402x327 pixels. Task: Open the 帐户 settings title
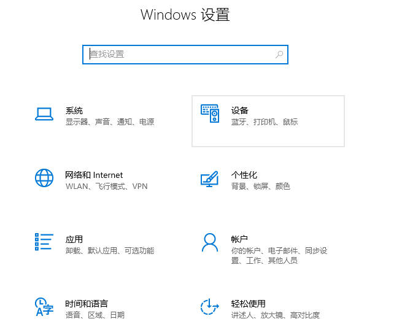point(239,239)
